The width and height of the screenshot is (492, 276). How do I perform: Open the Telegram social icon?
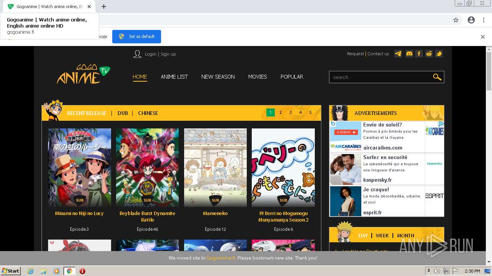coord(398,54)
